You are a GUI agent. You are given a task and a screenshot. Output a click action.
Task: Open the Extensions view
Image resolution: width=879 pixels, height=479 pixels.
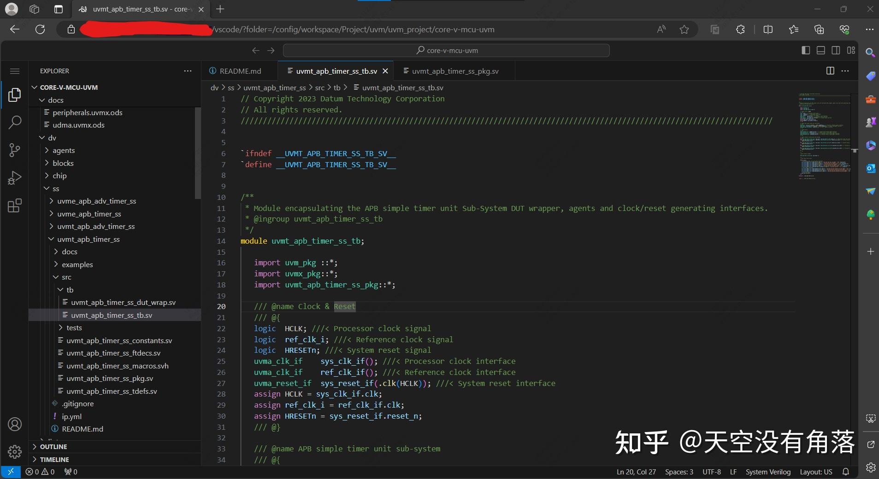point(15,205)
